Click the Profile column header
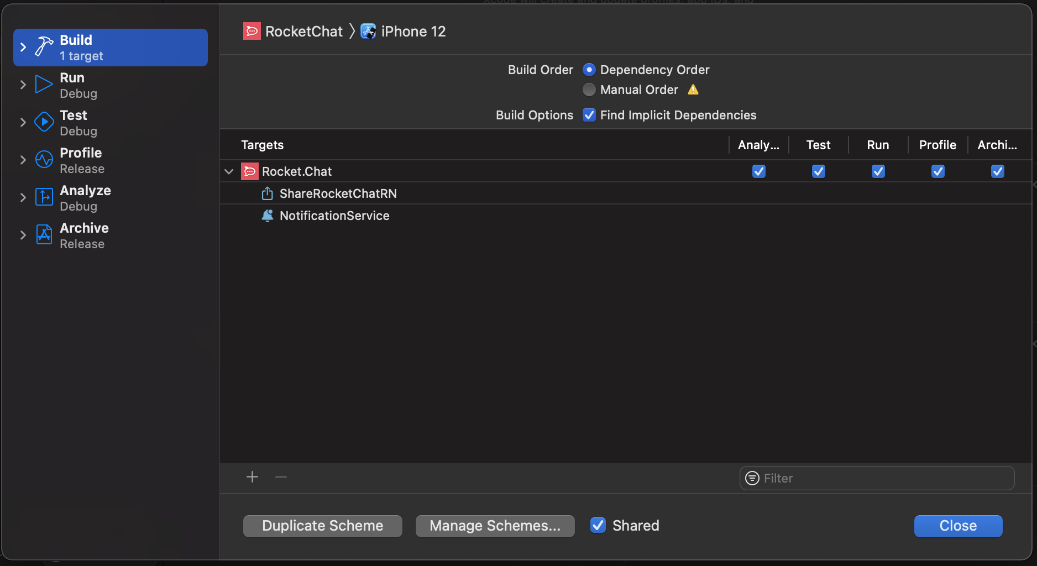The width and height of the screenshot is (1037, 566). [x=938, y=145]
